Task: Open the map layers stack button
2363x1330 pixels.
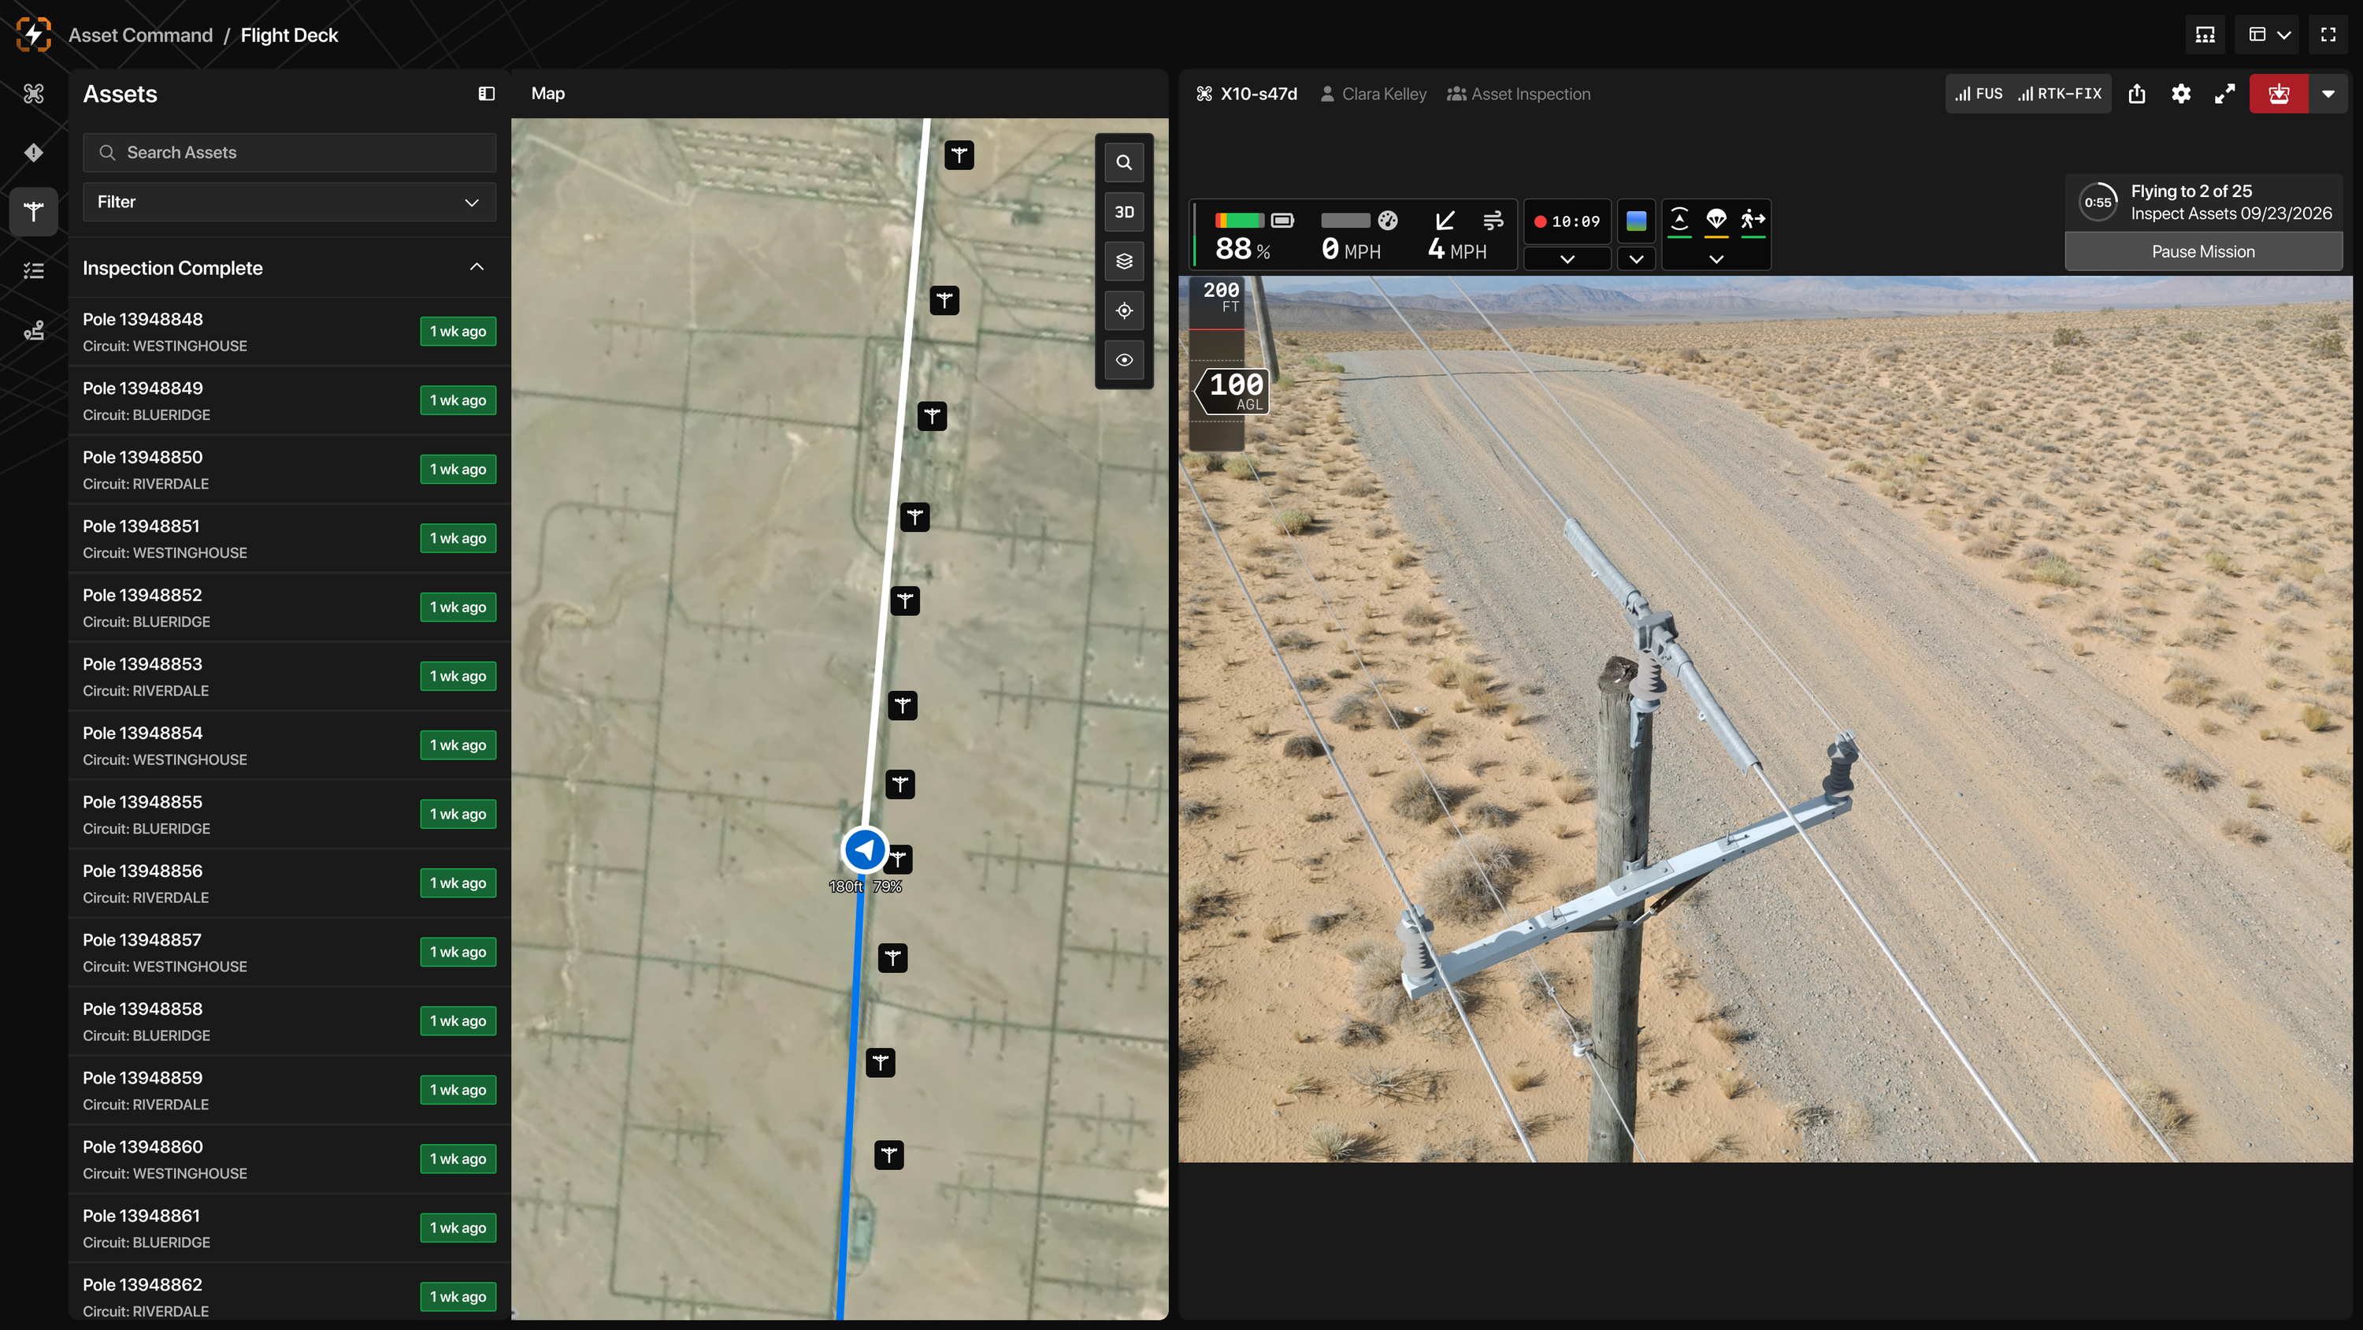Action: tap(1124, 262)
